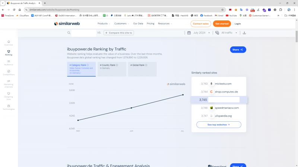The width and height of the screenshot is (298, 167).
Task: Click the search magnifier icon
Action: coord(69,33)
